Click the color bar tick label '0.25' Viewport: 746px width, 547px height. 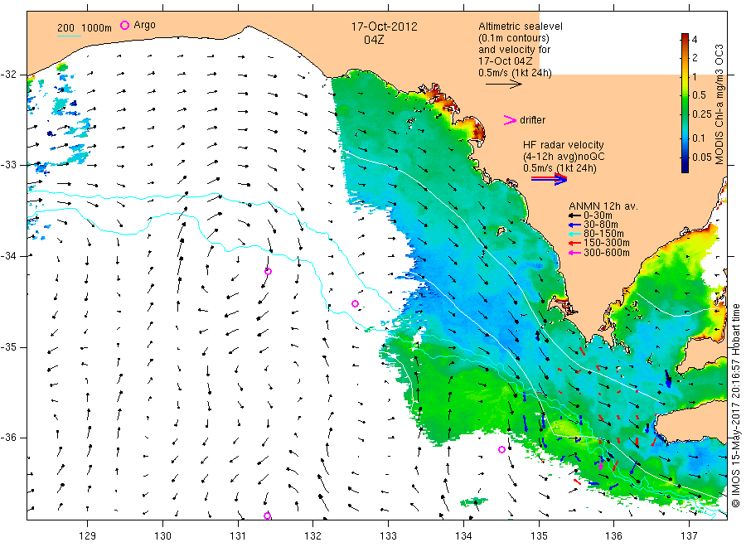pos(702,114)
